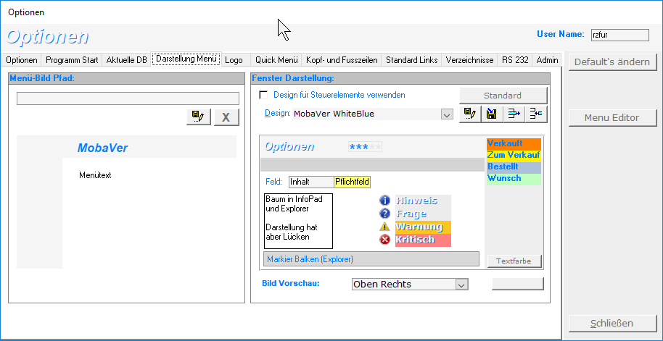Go to the Standard Links tab
Viewport: 663px width, 341px height.
412,60
